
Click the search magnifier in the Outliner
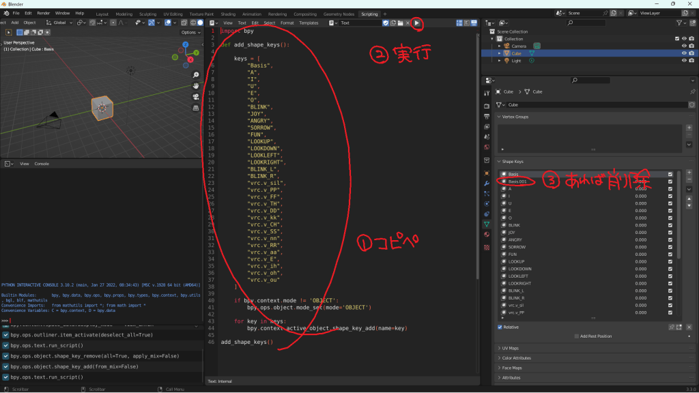[x=569, y=23]
